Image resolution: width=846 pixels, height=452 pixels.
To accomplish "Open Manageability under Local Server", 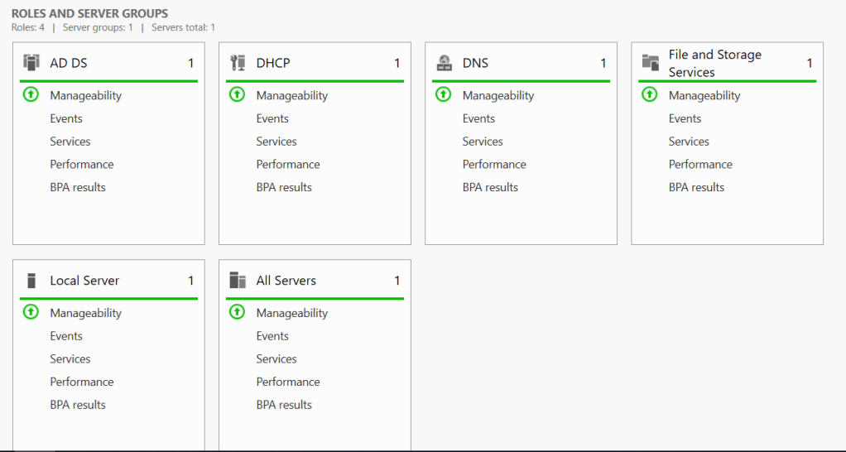I will pyautogui.click(x=85, y=313).
